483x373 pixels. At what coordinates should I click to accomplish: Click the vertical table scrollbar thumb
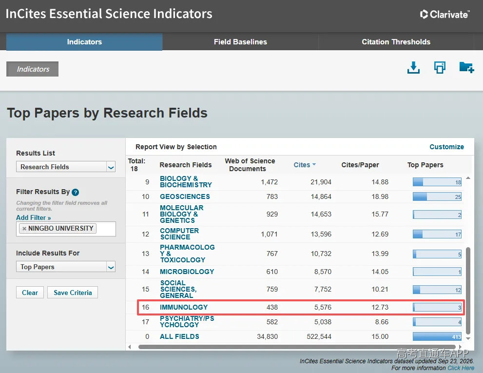468,291
